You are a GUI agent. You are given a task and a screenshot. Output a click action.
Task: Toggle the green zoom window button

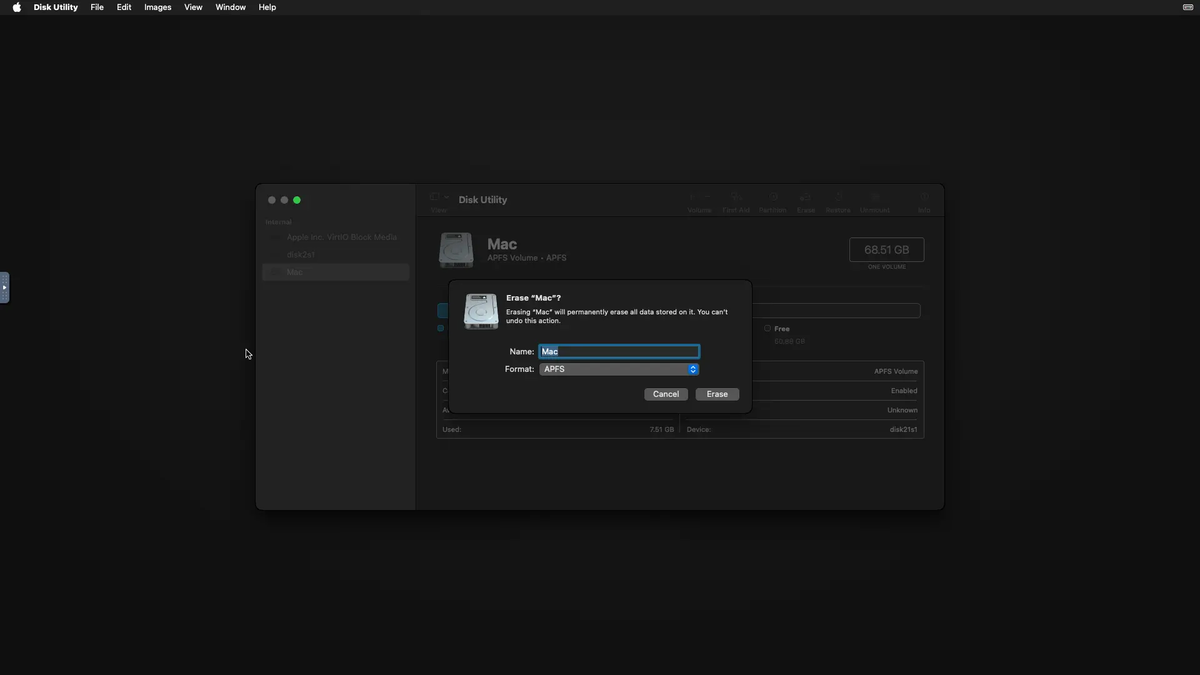[297, 199]
